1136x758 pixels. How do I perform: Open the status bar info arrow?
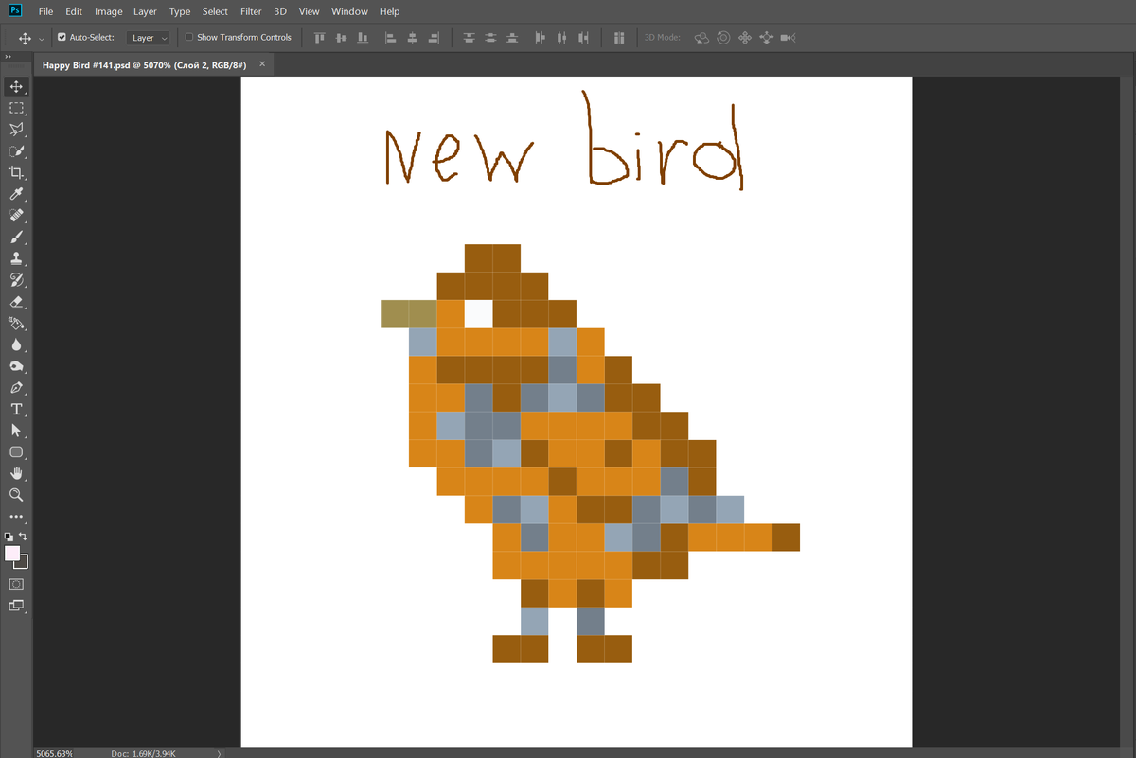click(x=220, y=753)
